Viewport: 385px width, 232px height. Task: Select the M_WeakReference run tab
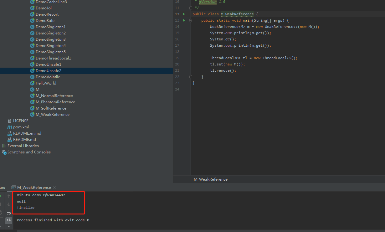[34, 187]
